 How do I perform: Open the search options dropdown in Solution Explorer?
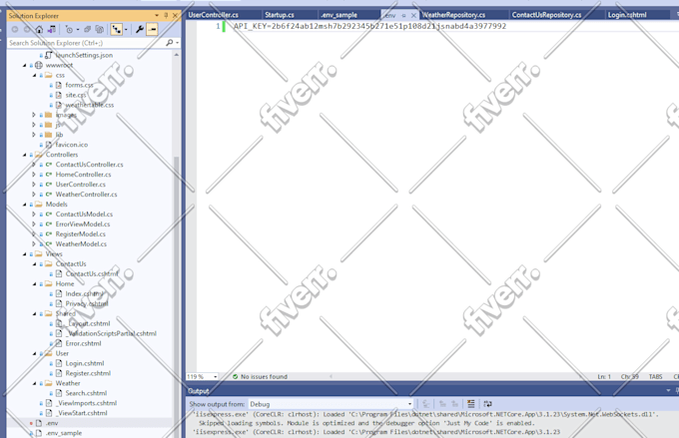click(177, 43)
